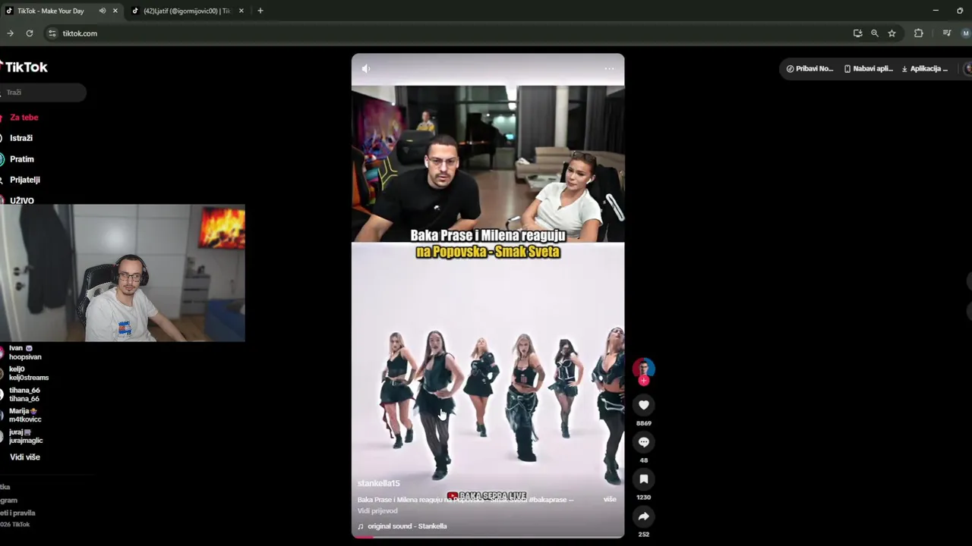
Task: Click the Nabavi apli... button
Action: click(x=868, y=68)
